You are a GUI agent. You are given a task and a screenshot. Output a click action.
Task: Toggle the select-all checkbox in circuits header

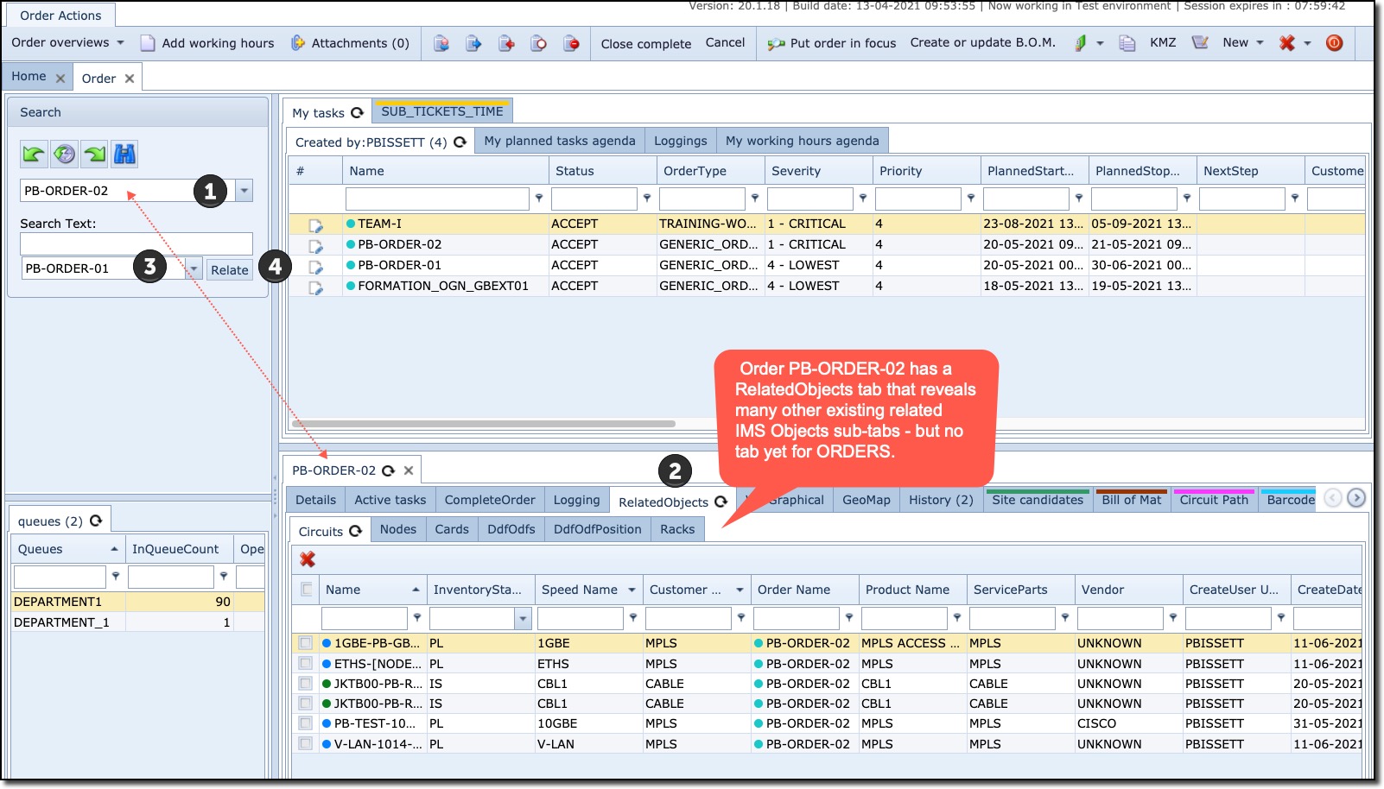[x=306, y=590]
